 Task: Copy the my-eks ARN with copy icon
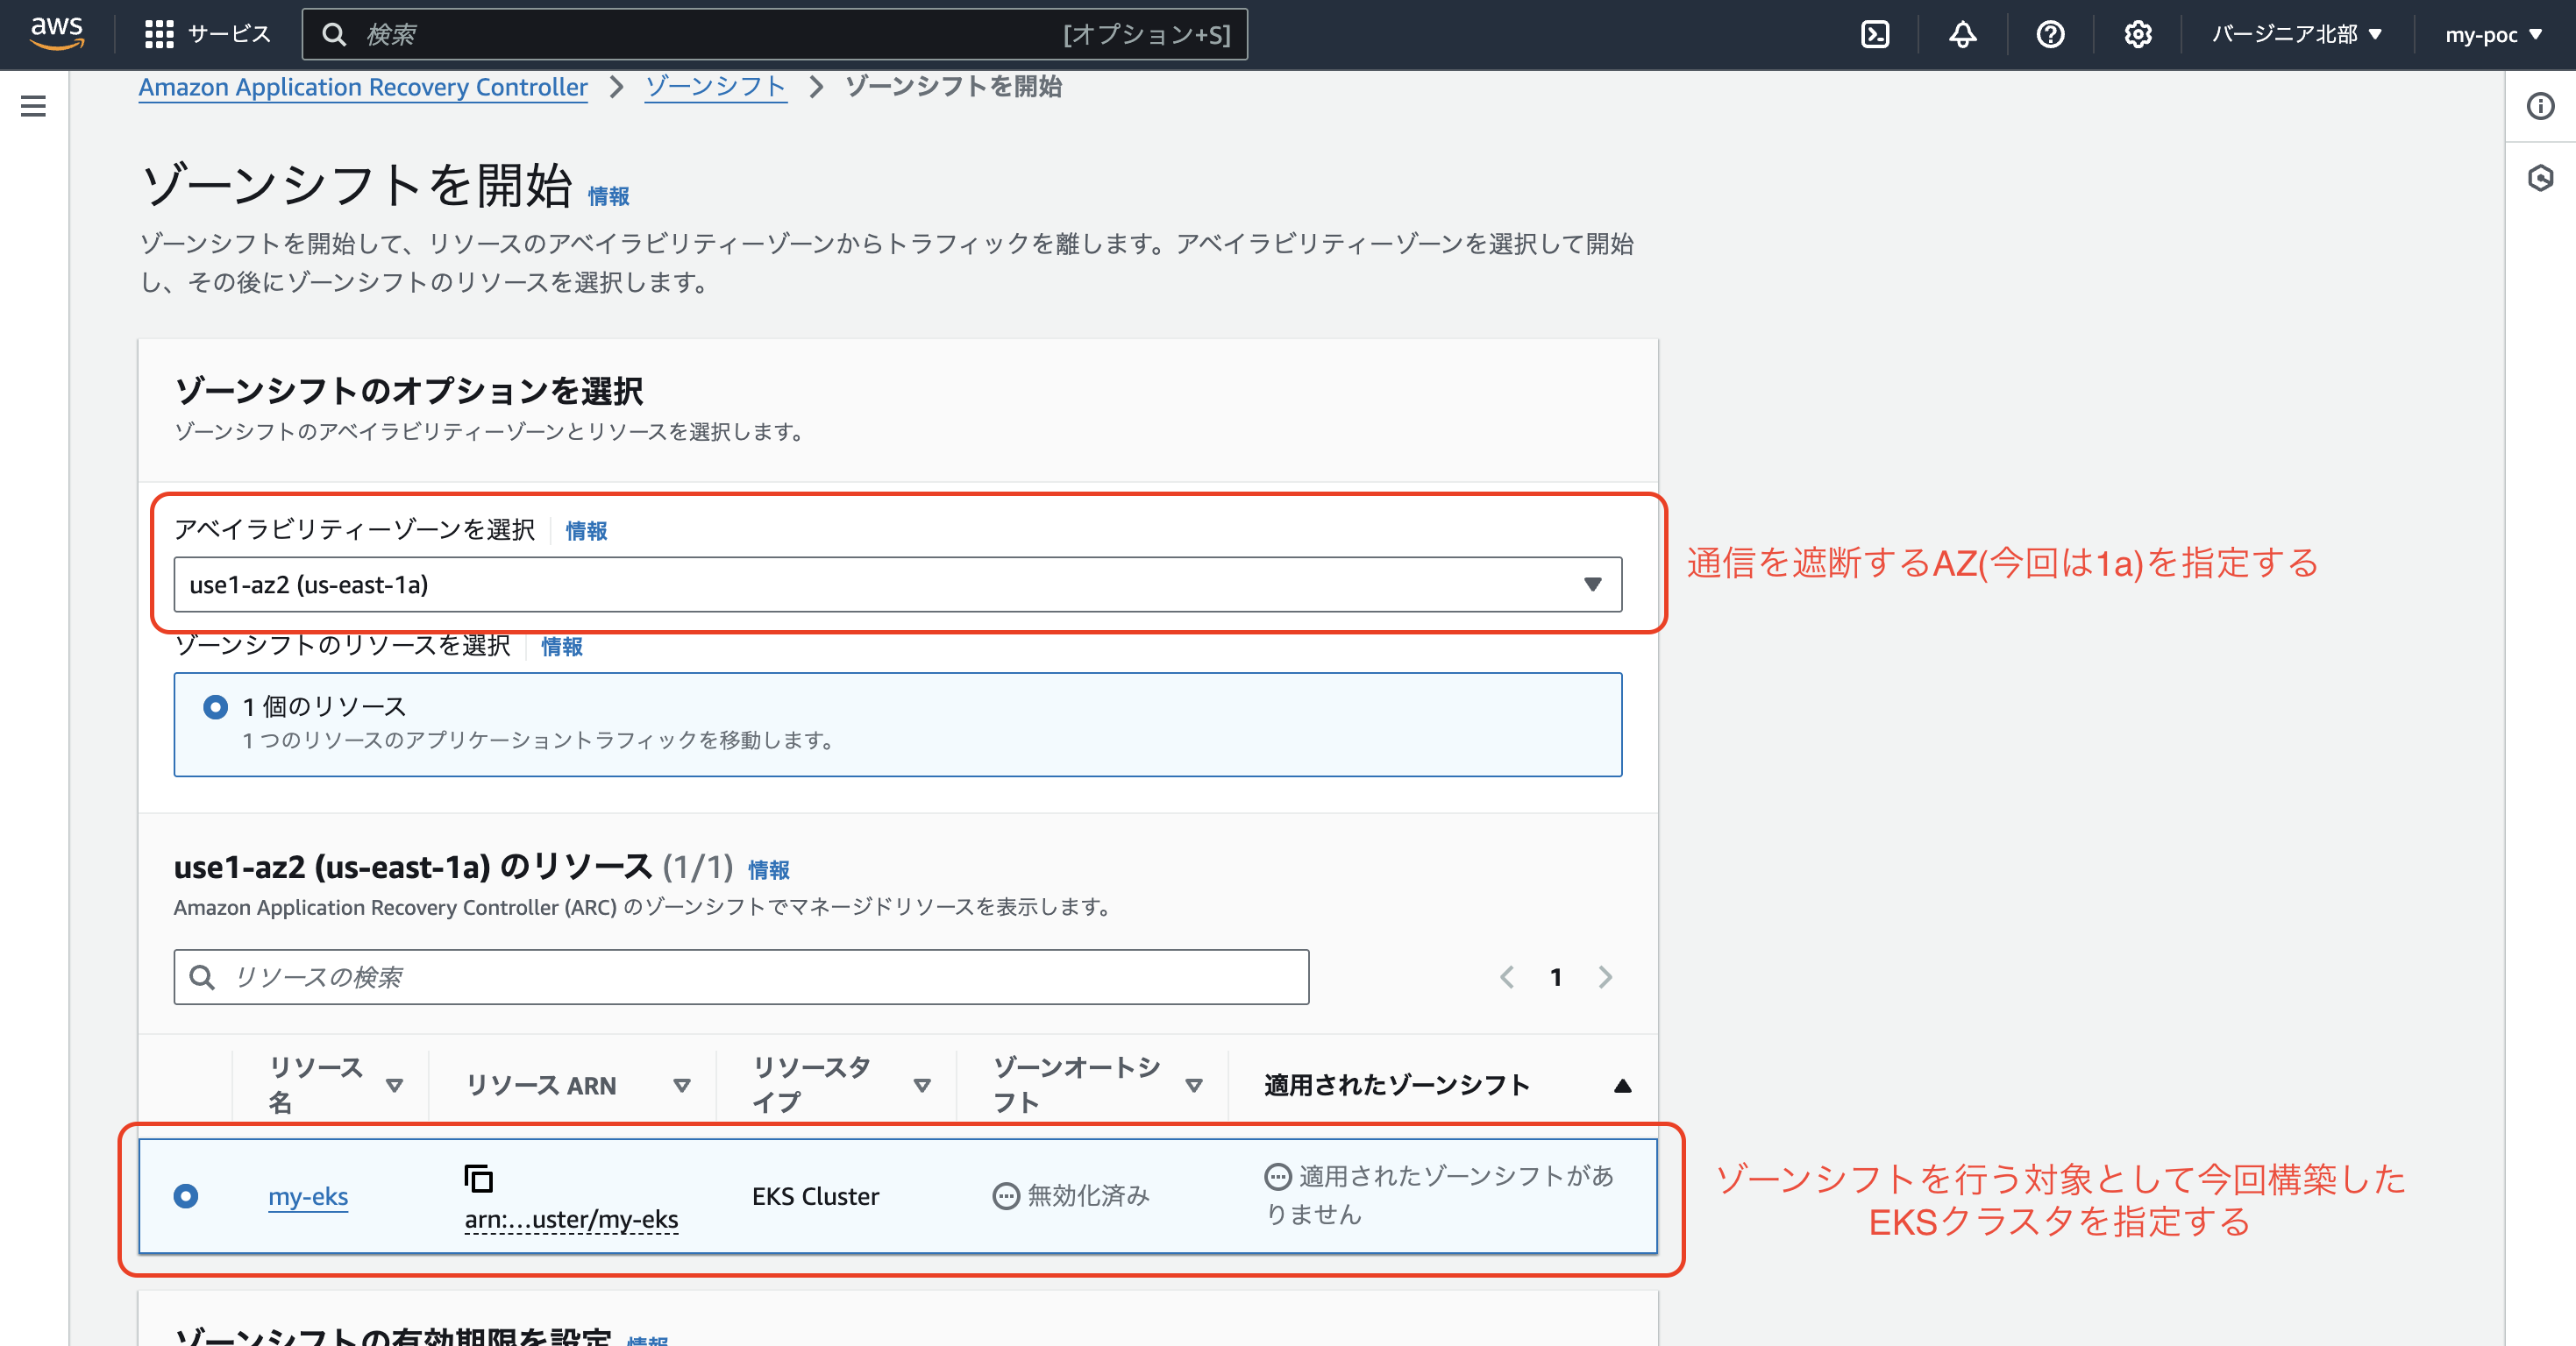coord(478,1178)
